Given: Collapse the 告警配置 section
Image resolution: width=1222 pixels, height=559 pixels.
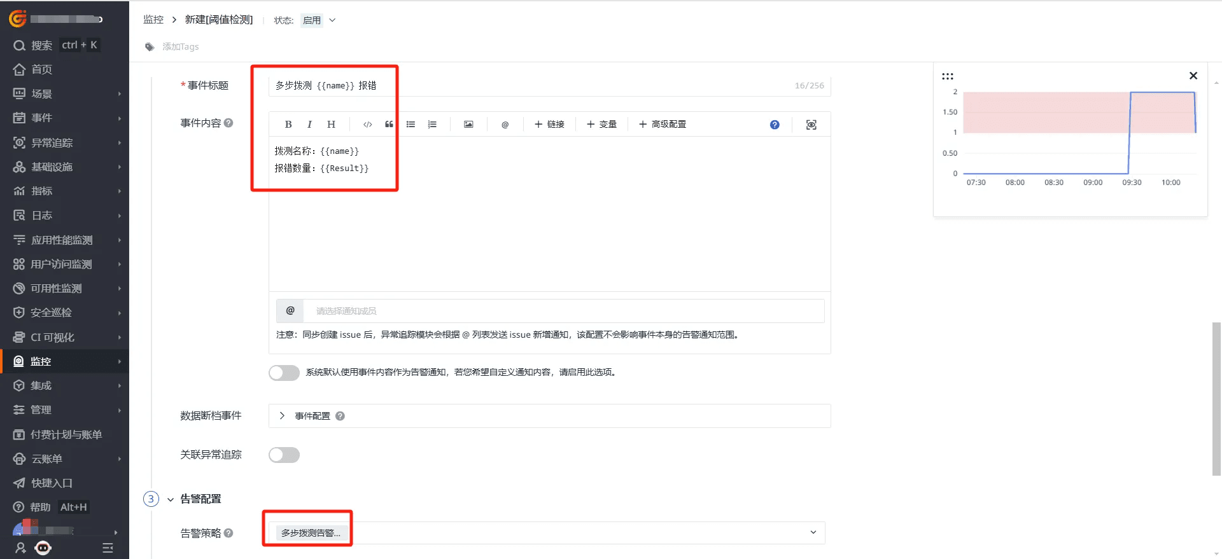Looking at the screenshot, I should click(x=171, y=499).
